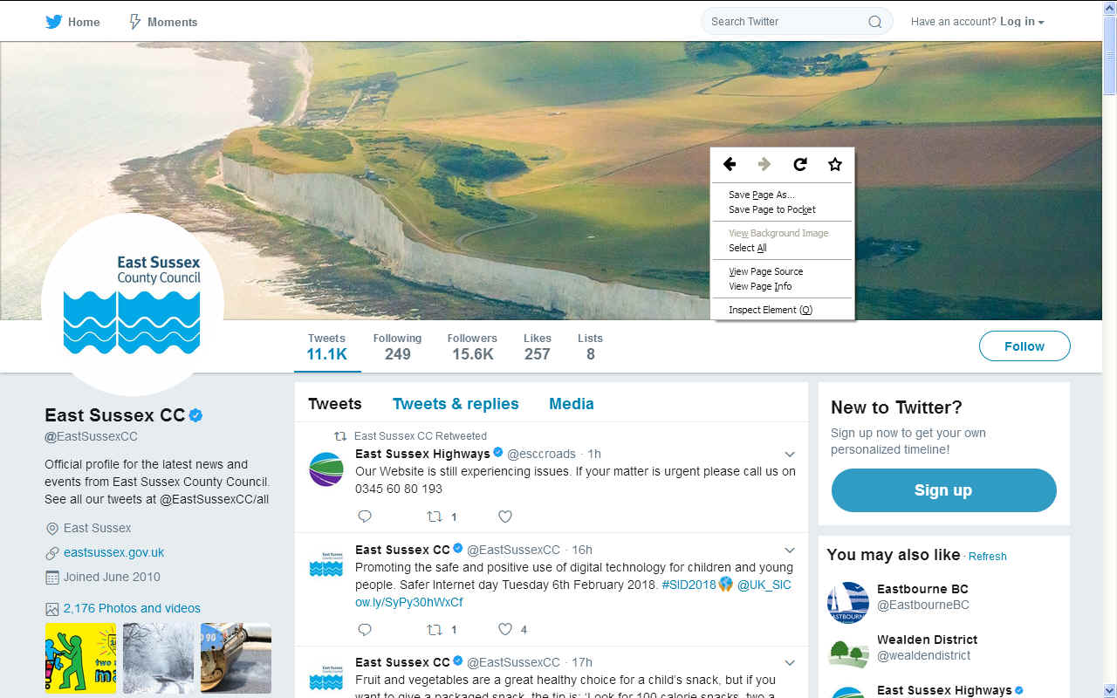Open Wealden District suggested profile name
1117x698 pixels.
pyautogui.click(x=927, y=640)
